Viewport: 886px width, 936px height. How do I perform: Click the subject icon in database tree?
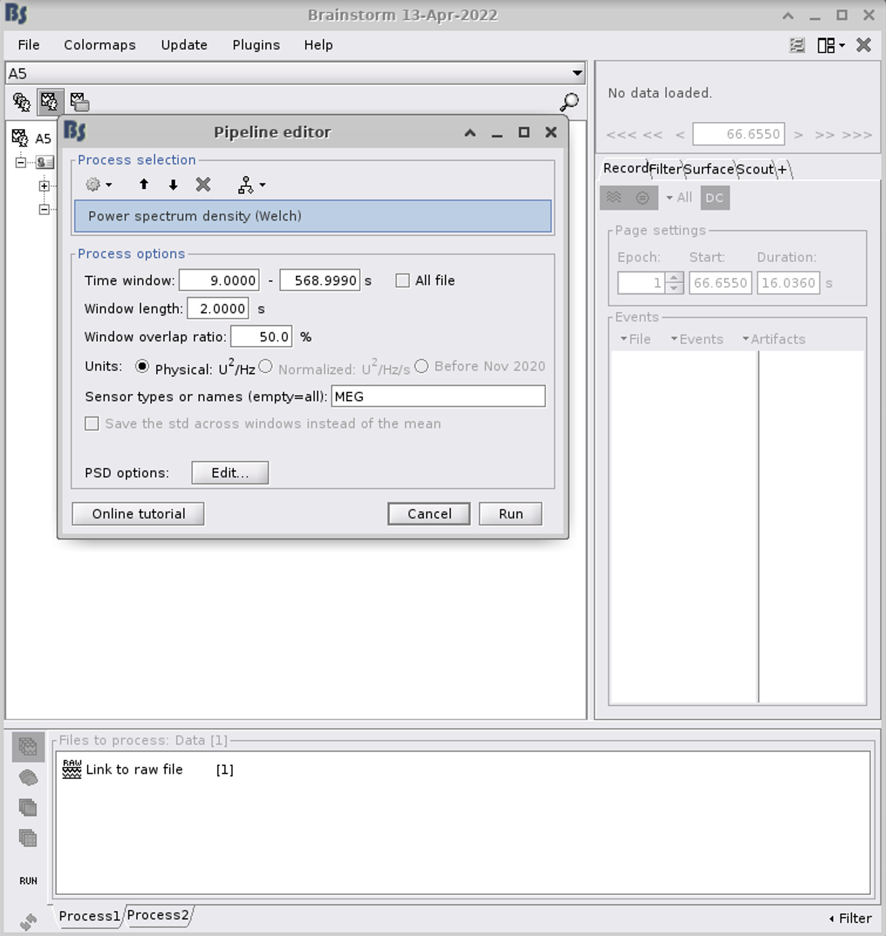[x=45, y=162]
